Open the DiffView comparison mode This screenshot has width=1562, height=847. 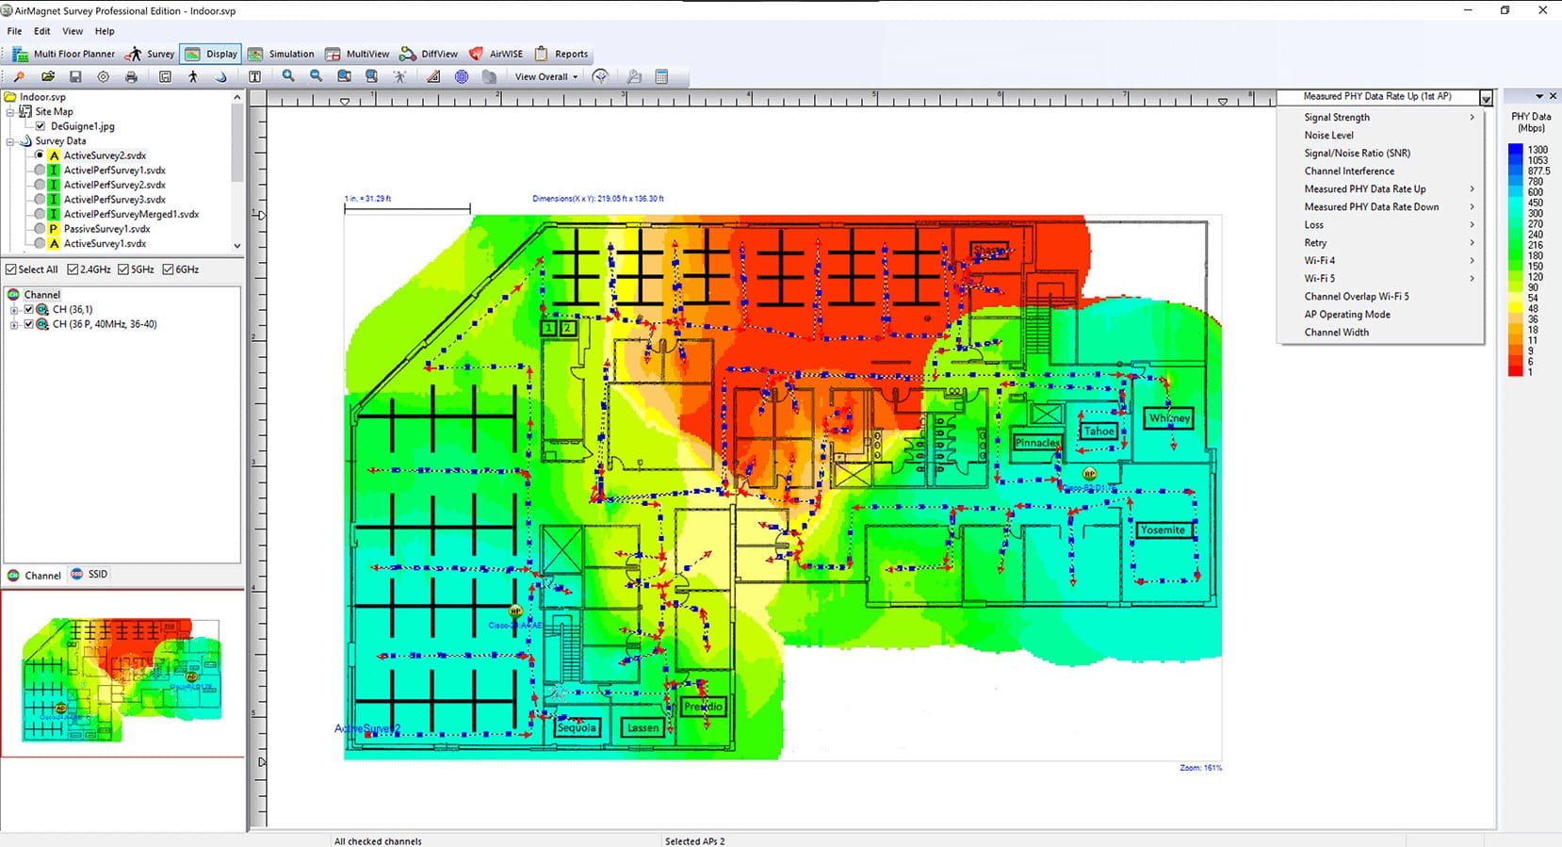429,54
